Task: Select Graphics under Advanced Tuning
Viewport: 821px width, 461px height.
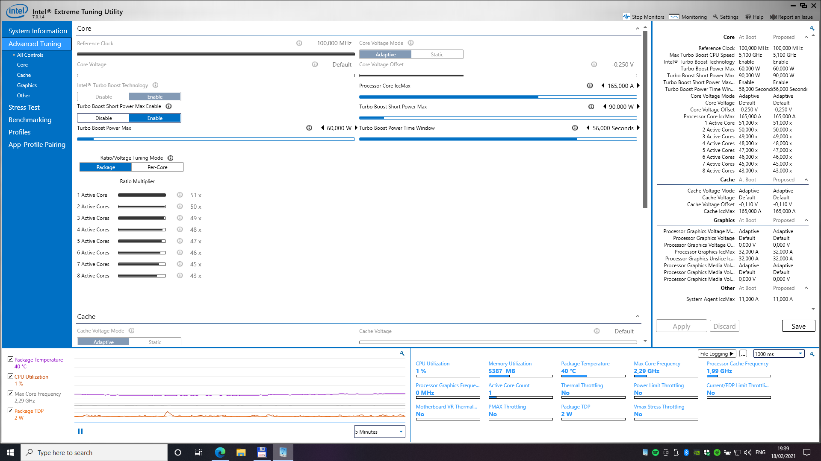Action: click(27, 85)
